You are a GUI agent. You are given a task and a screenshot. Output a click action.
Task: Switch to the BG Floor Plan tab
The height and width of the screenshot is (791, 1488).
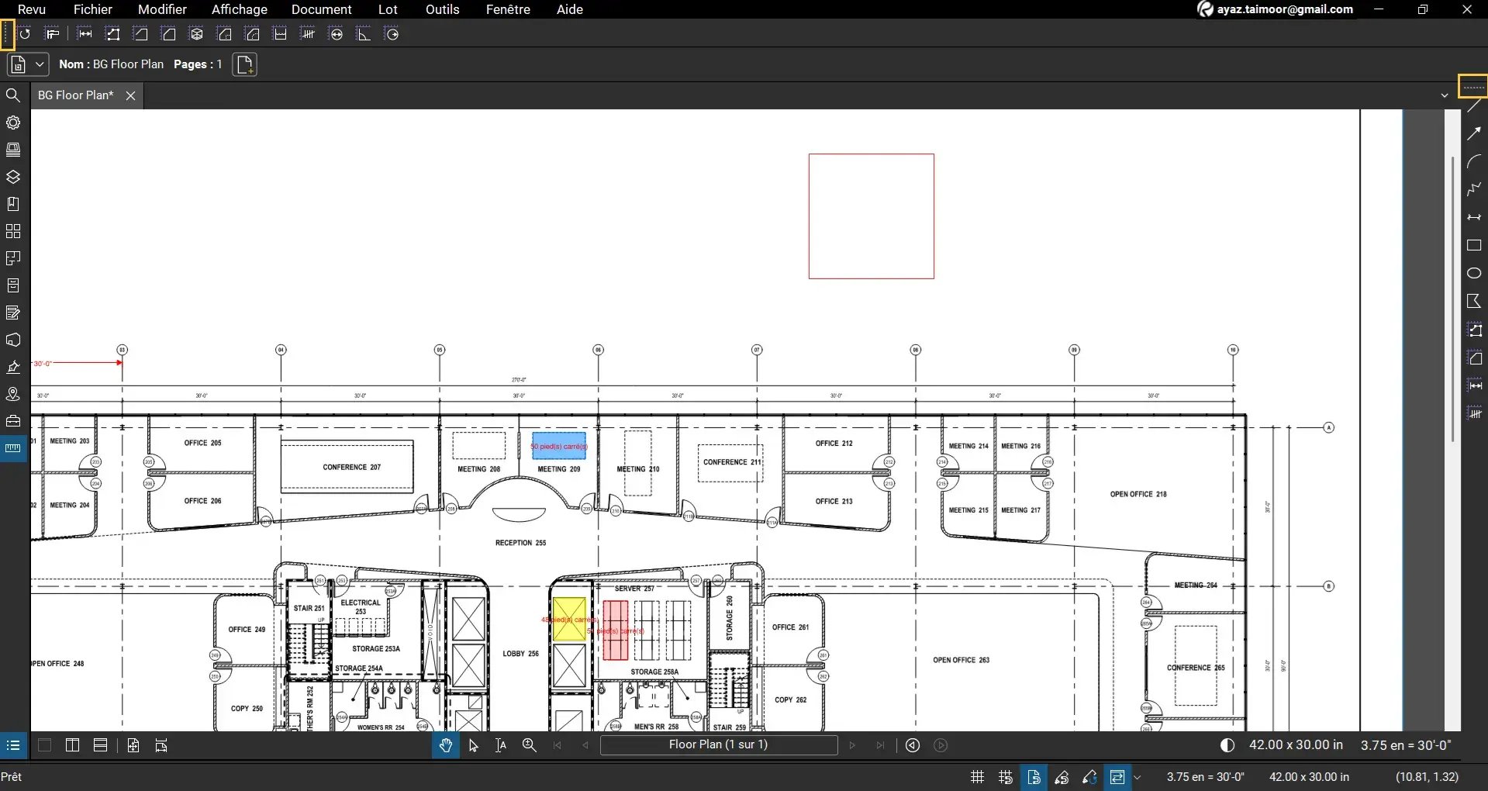[74, 95]
